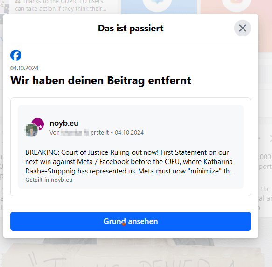Image resolution: width=272 pixels, height=267 pixels.
Task: Click the pixelated user profile picture
Action: pyautogui.click(x=31, y=130)
